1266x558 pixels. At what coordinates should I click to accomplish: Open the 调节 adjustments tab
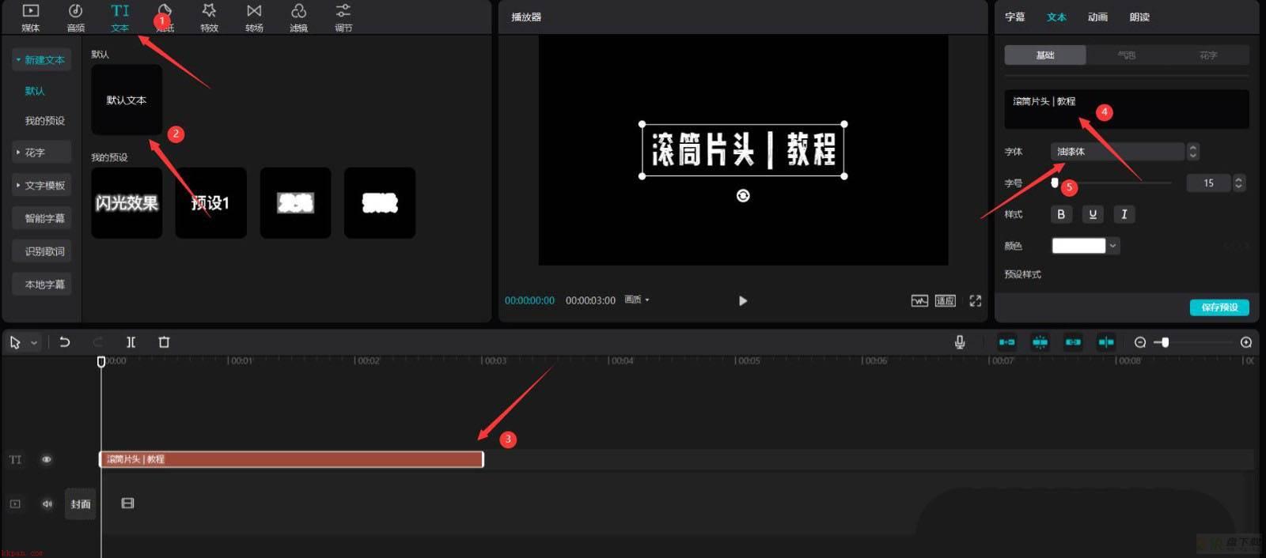point(343,17)
